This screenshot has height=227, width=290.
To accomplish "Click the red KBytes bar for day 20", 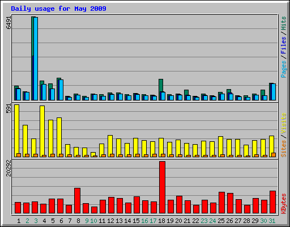I will pyautogui.click(x=179, y=205).
